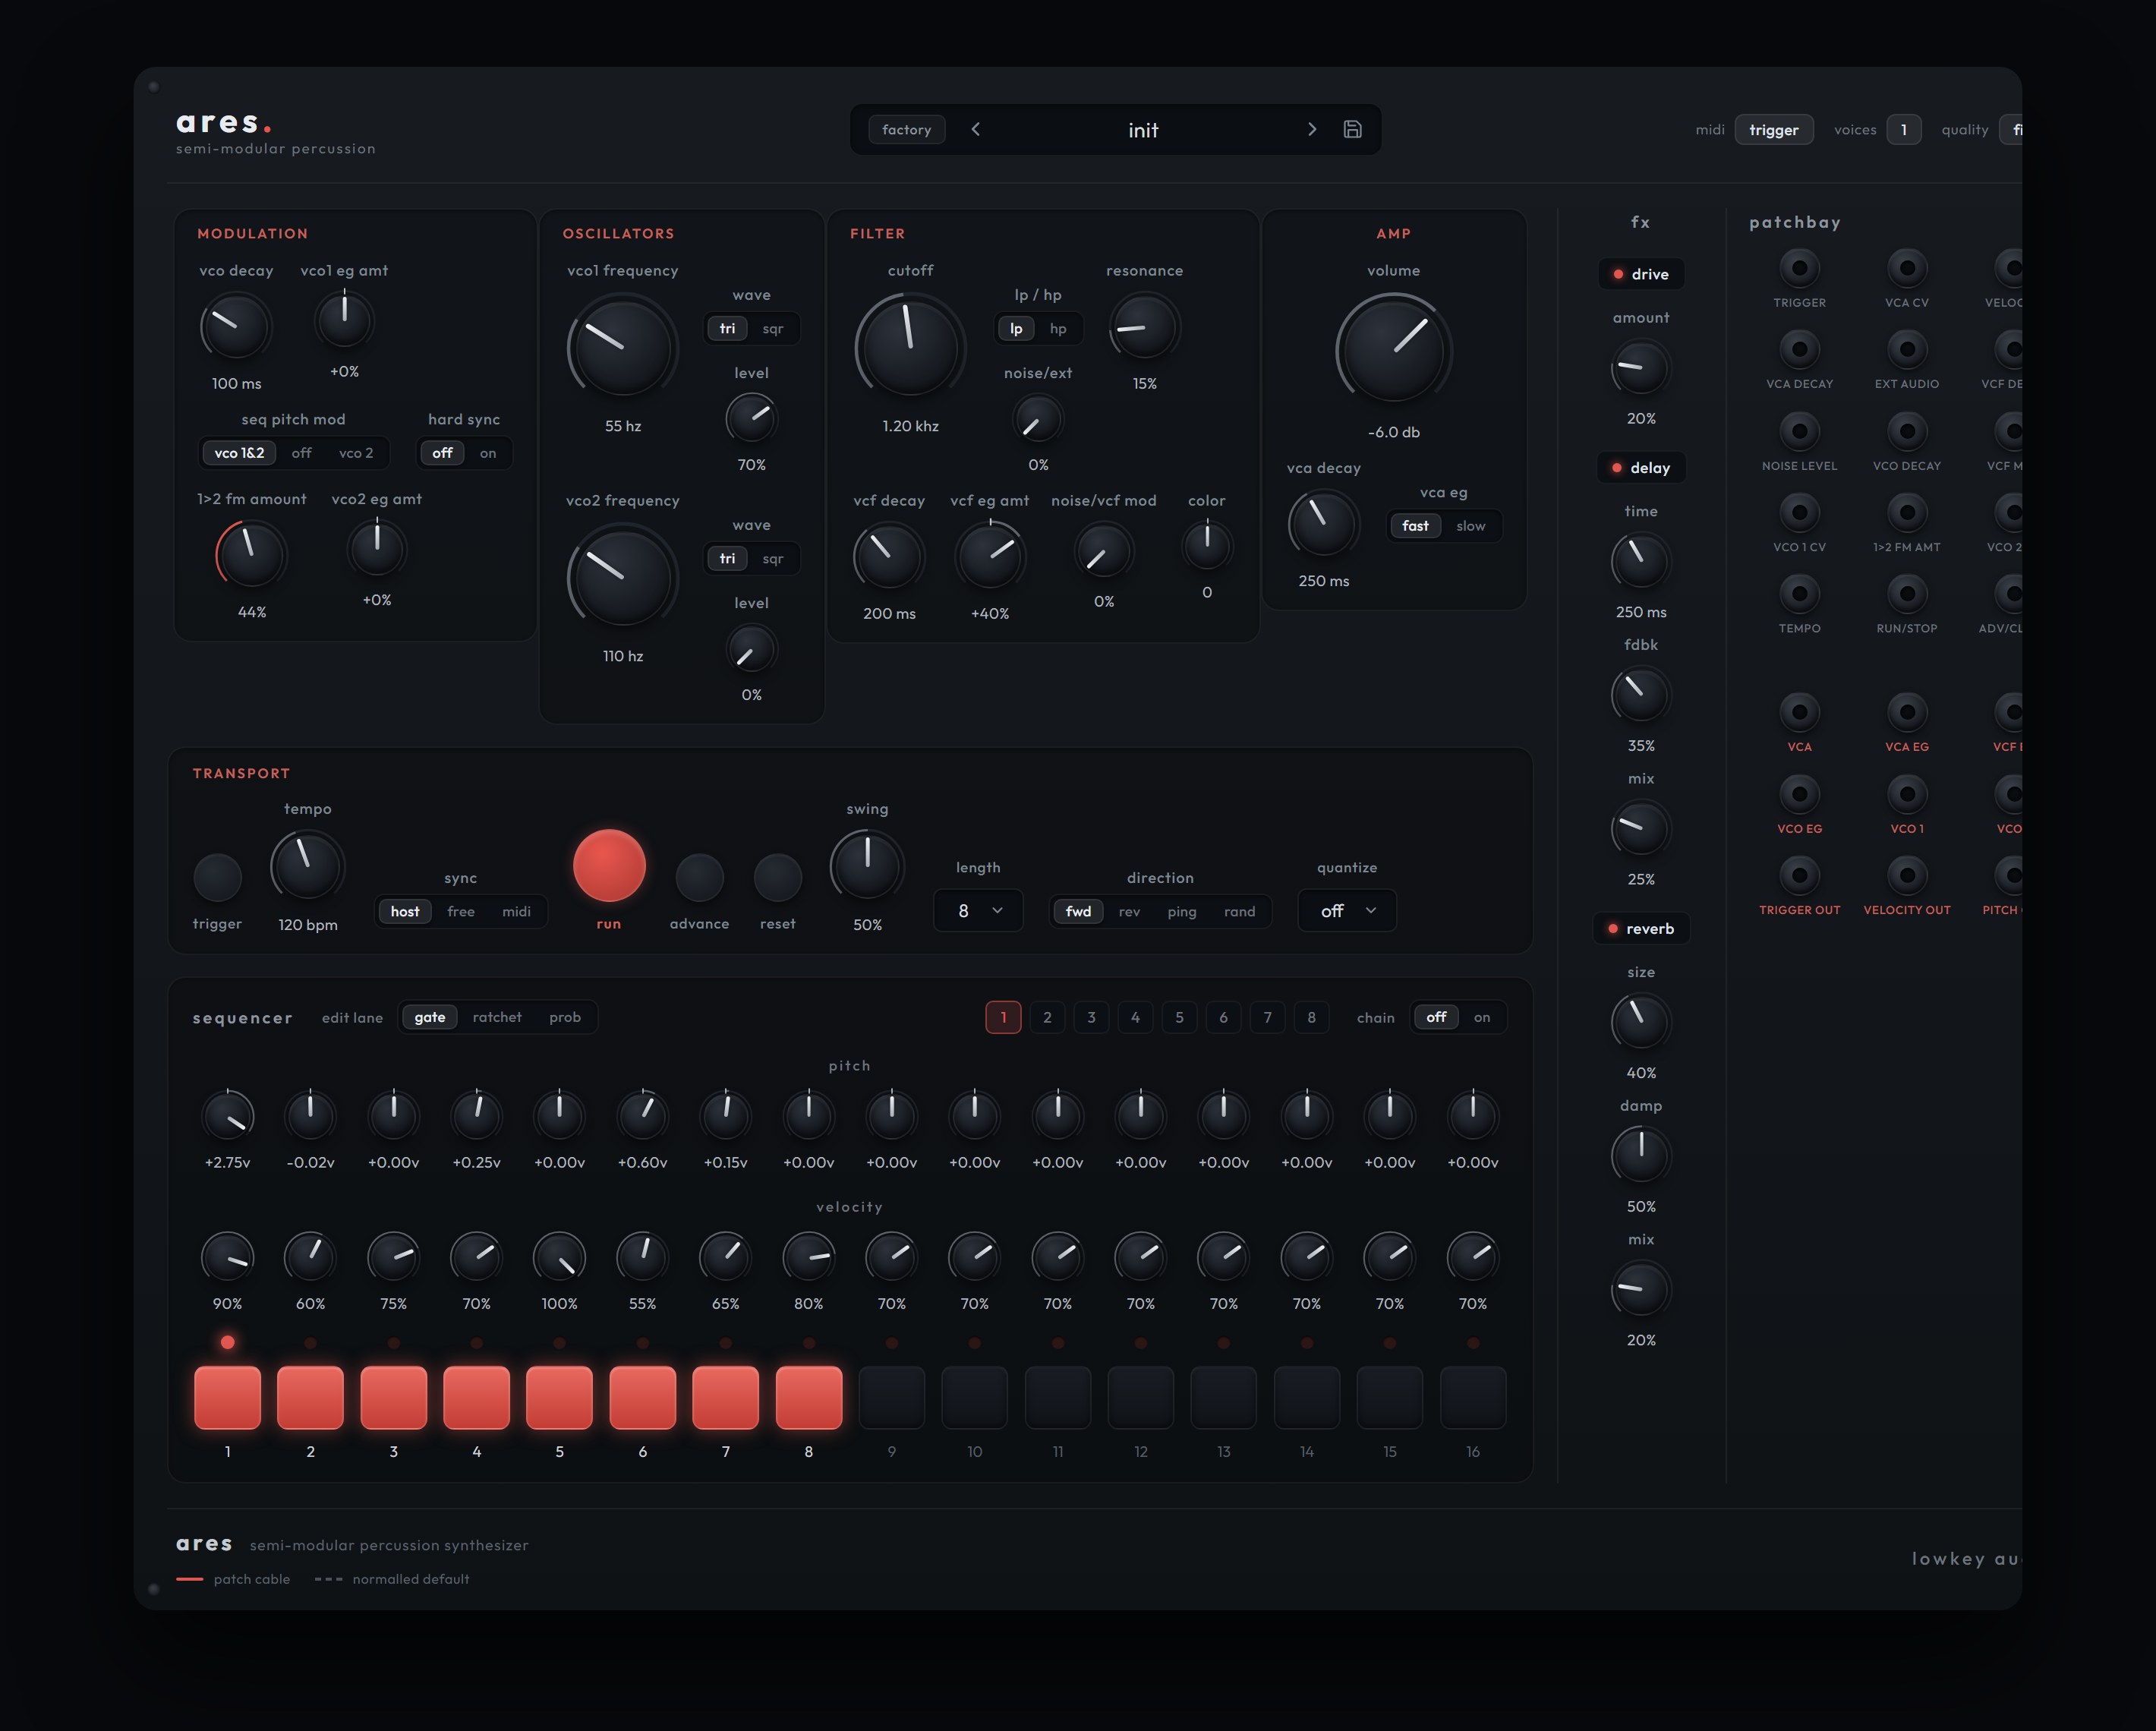Viewport: 2156px width, 1731px height.
Task: Select the ratchet edit lane
Action: coord(497,1017)
